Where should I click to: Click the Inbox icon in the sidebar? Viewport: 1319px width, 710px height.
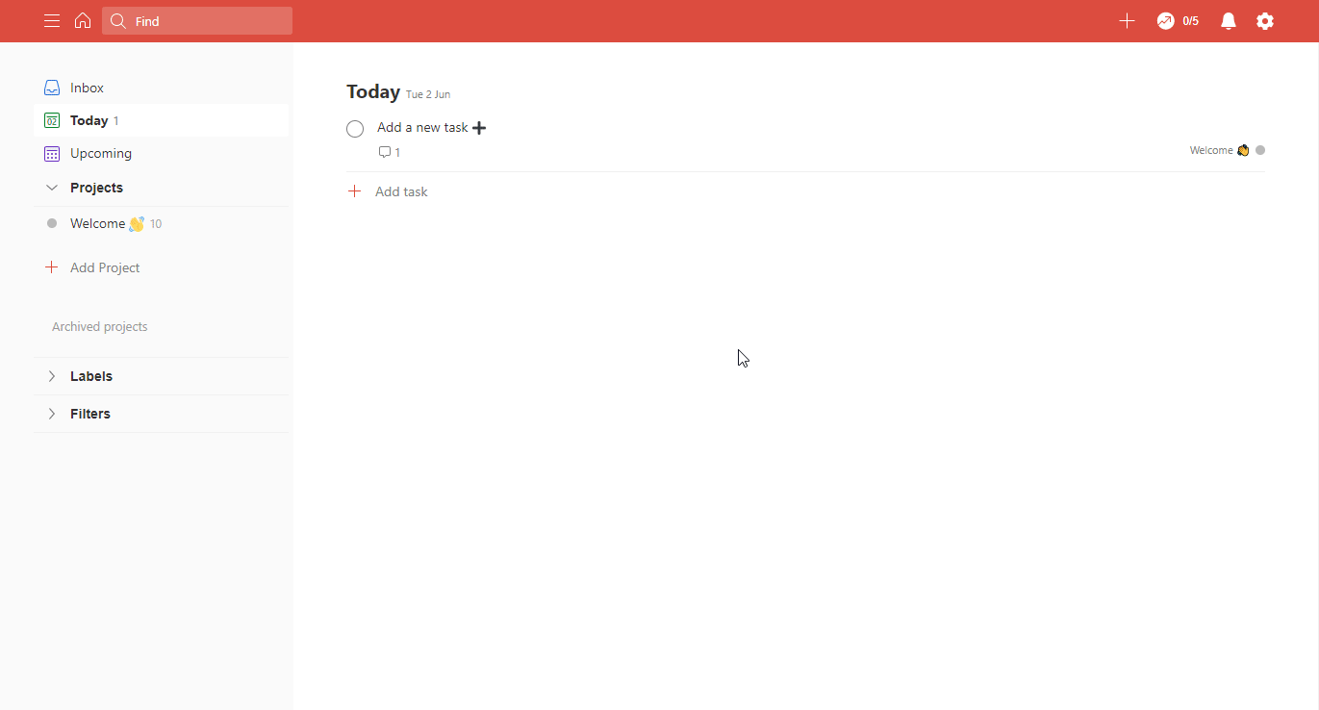pyautogui.click(x=51, y=88)
